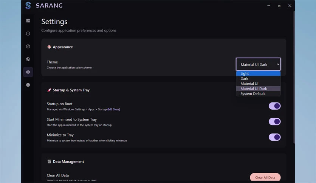Minimize the SARANG window
The height and width of the screenshot is (183, 316).
(269, 6)
